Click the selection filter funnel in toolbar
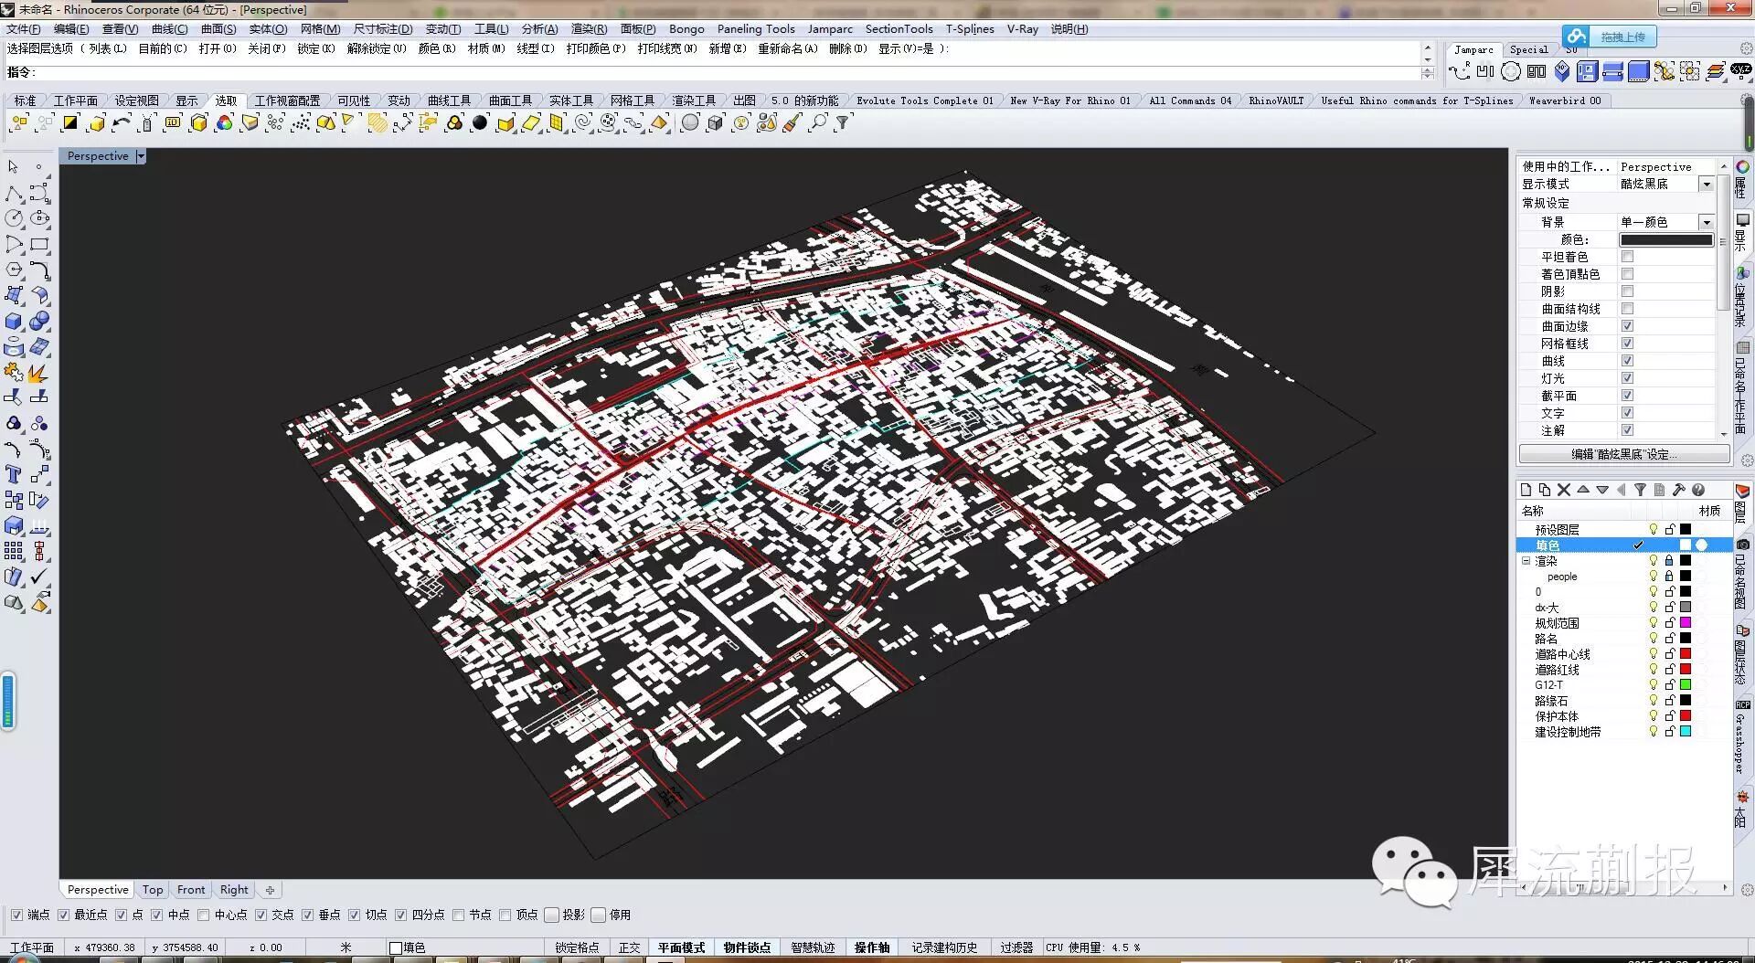The width and height of the screenshot is (1755, 963). pos(843,122)
